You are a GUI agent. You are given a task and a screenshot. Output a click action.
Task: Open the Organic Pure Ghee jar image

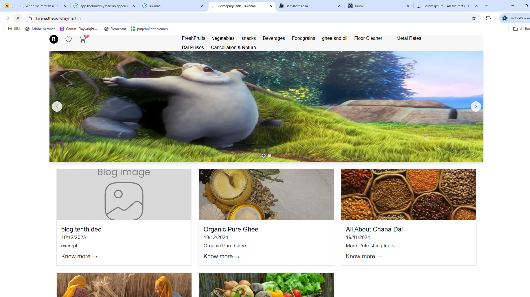266,195
